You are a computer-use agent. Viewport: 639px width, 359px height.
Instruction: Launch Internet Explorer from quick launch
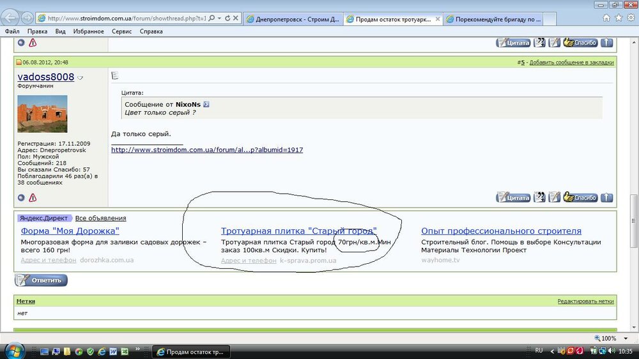pos(102,351)
